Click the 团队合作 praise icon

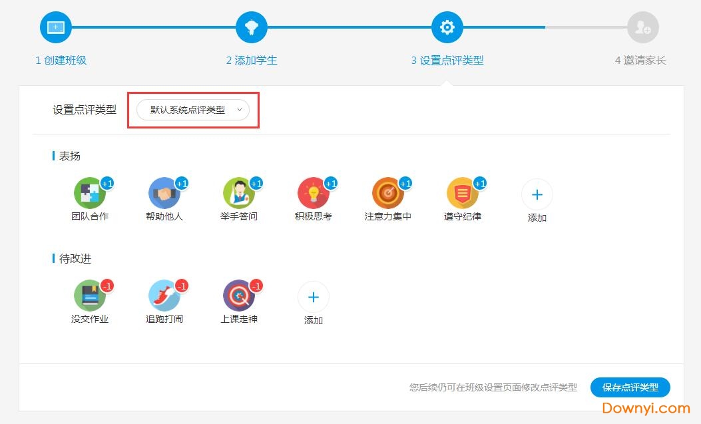click(x=90, y=194)
